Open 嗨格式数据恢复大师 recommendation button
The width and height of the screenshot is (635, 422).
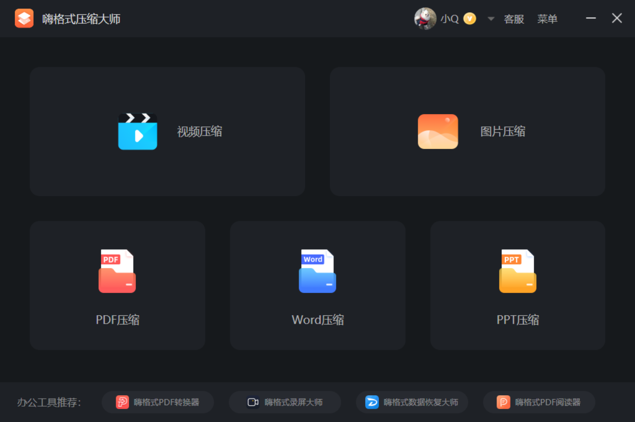click(x=412, y=402)
